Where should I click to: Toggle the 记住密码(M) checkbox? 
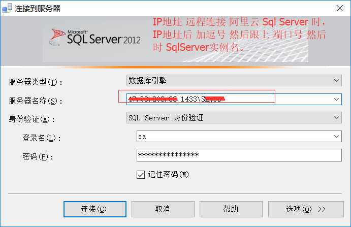point(141,175)
